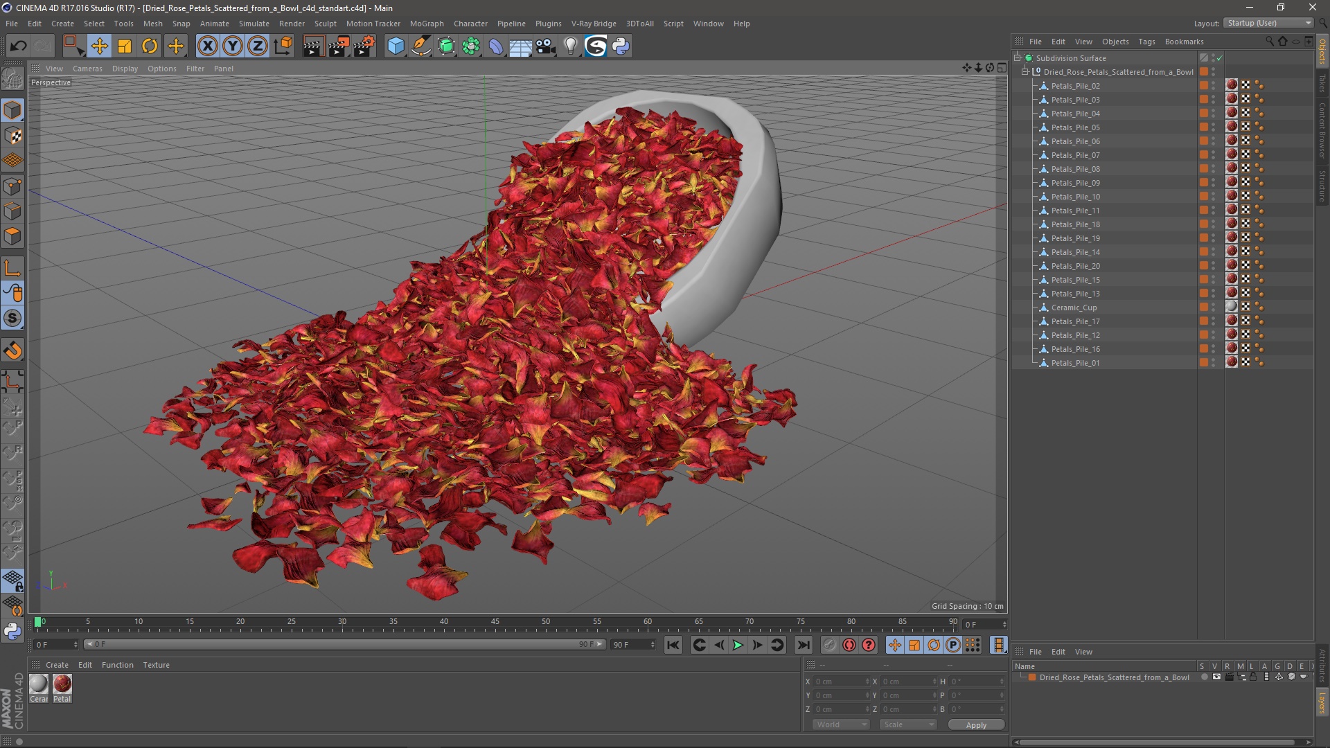Click the X position input field
Screen dimensions: 1330x748
841,682
